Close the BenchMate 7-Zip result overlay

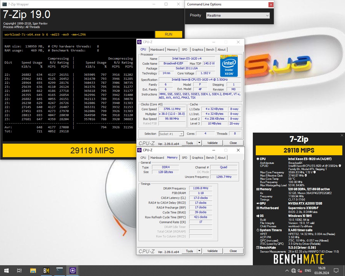pyautogui.click(x=342, y=135)
